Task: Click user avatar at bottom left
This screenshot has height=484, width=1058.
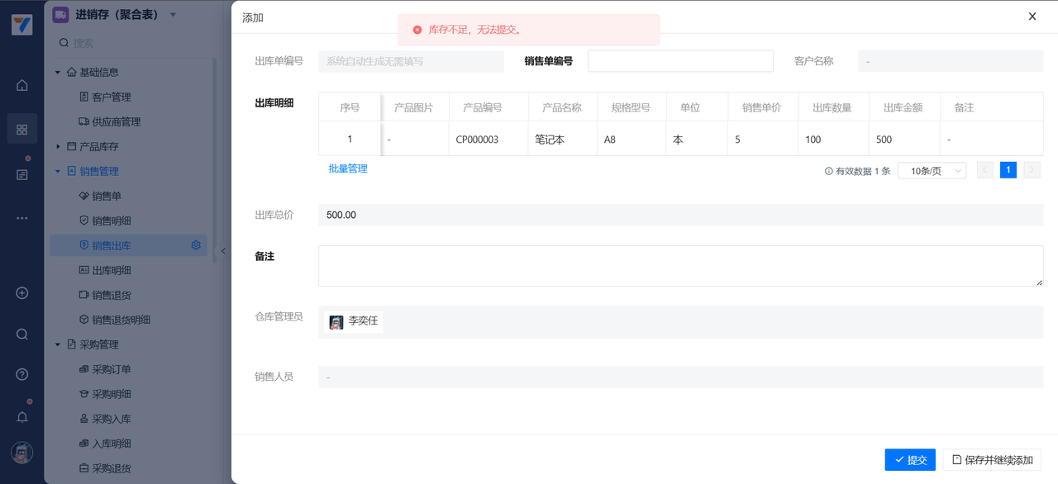Action: click(x=22, y=453)
